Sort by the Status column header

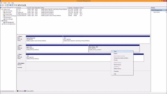tap(54, 8)
